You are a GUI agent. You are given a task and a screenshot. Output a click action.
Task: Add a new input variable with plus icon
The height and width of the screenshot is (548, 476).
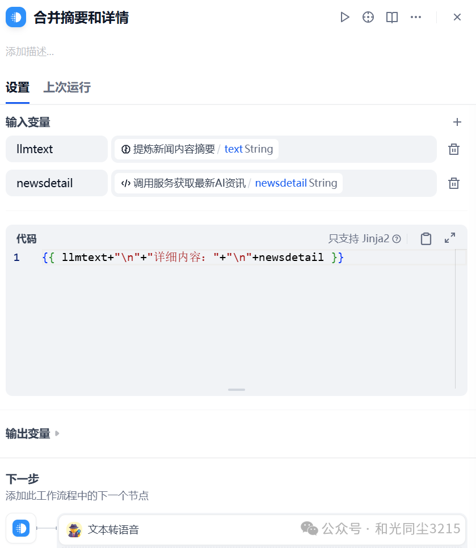(457, 122)
